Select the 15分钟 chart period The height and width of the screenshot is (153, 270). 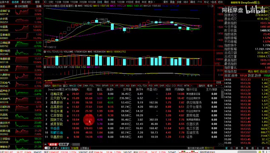coord(74,2)
